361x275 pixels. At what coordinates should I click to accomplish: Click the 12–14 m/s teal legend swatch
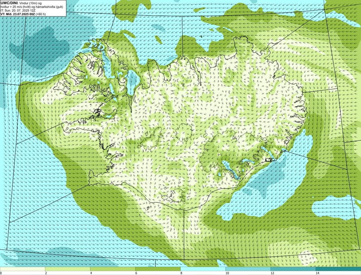click(x=293, y=269)
